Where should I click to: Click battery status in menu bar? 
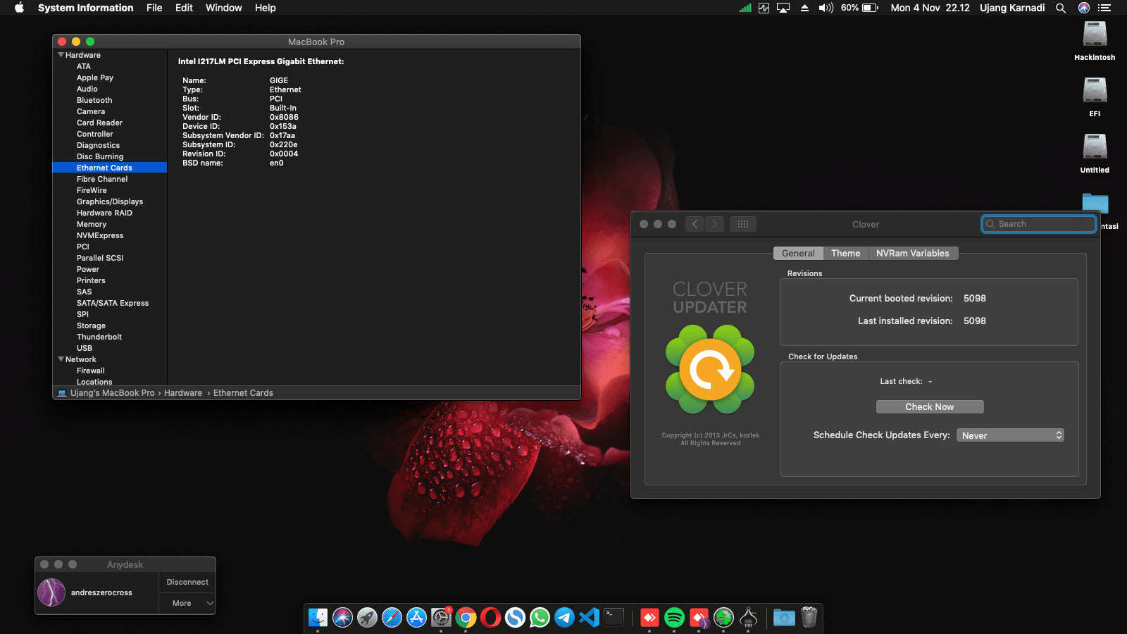pyautogui.click(x=859, y=8)
